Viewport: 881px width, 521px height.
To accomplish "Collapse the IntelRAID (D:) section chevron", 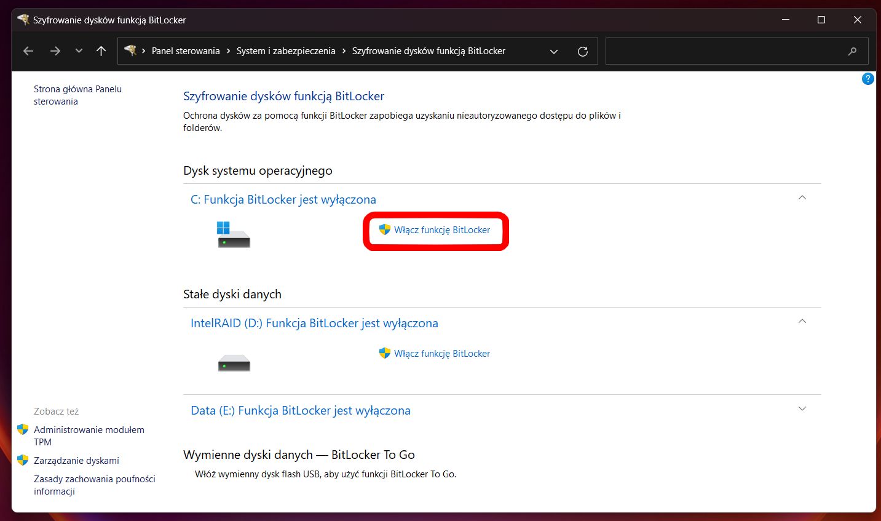I will pyautogui.click(x=802, y=321).
